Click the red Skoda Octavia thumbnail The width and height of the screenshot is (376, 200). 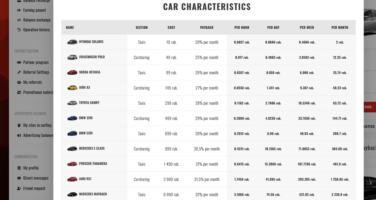pyautogui.click(x=72, y=72)
